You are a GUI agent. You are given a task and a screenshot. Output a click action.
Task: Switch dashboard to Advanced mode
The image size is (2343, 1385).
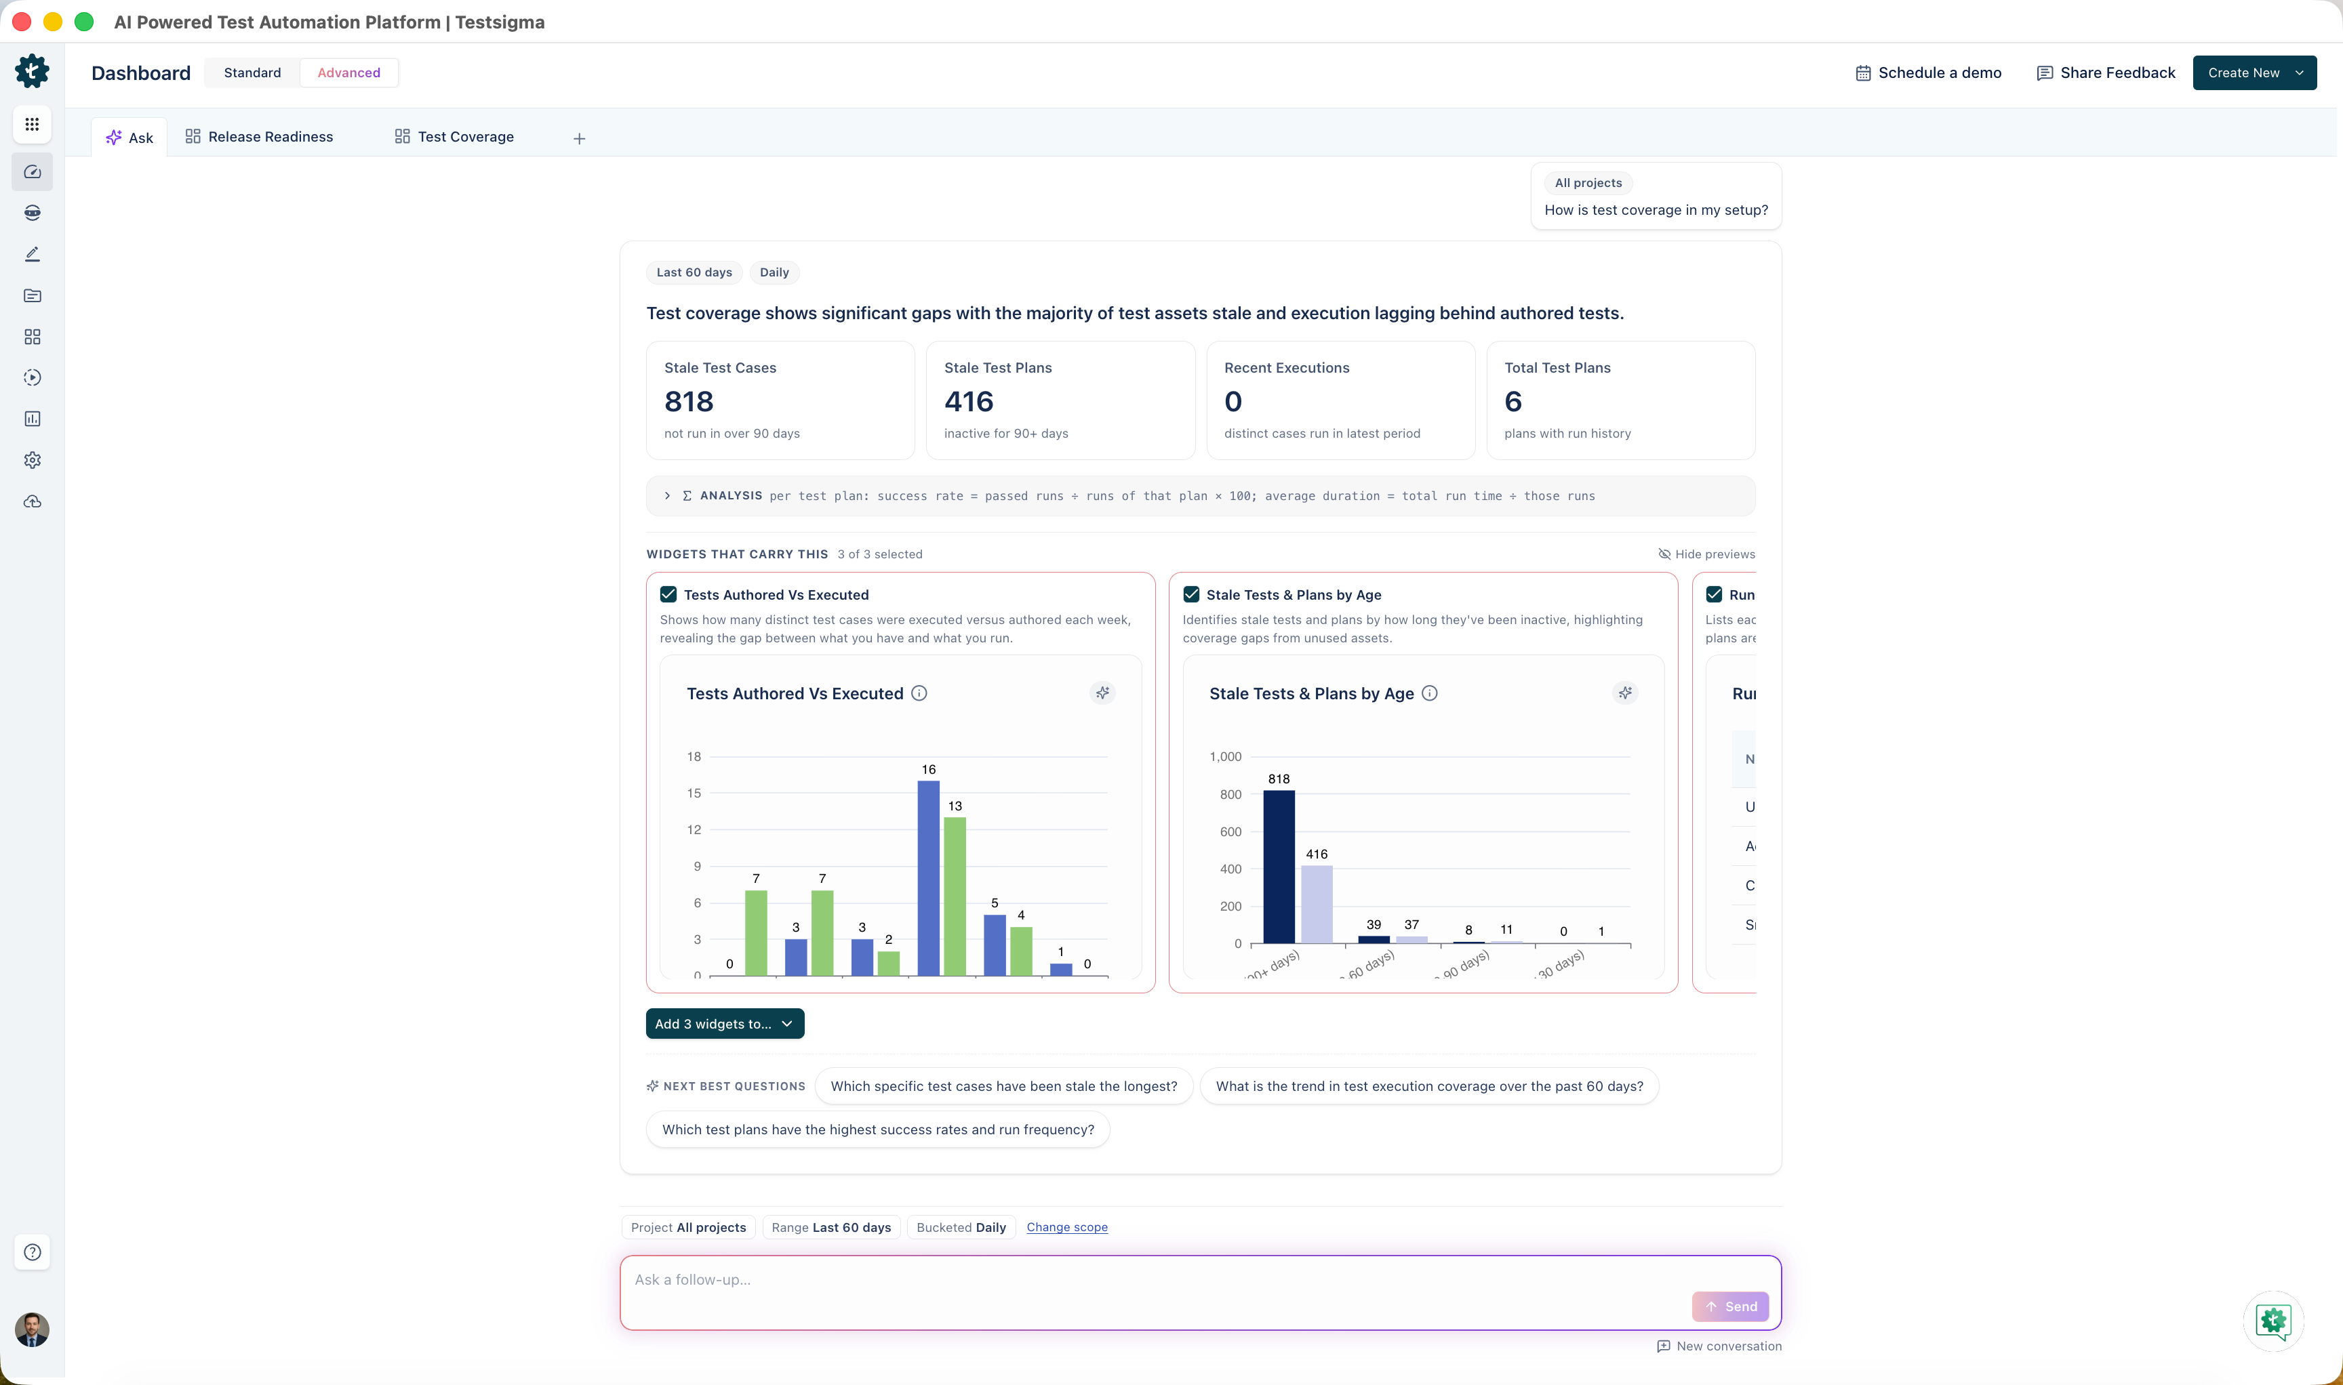click(349, 73)
